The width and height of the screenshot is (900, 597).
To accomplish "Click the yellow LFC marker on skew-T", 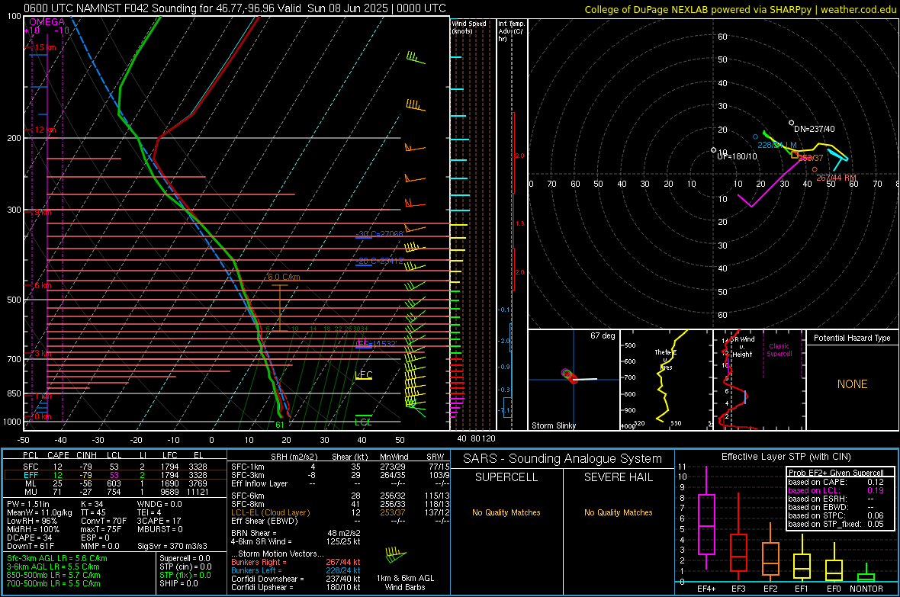I will pos(363,375).
